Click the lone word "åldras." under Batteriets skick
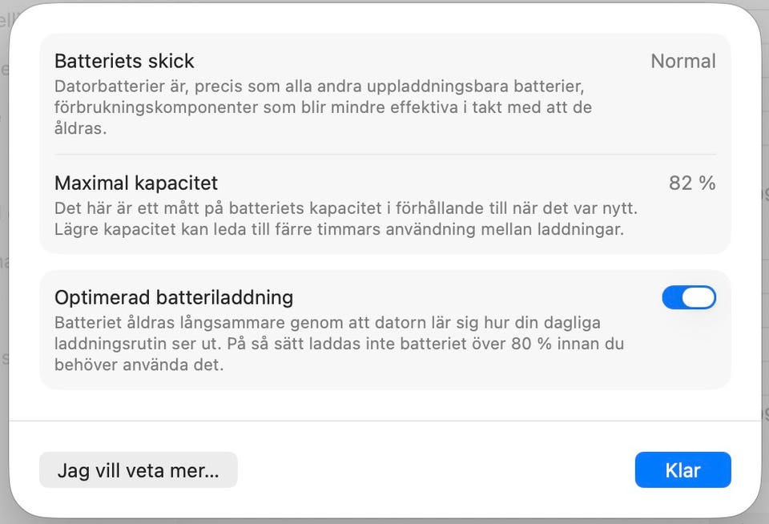Screen dimensions: 769x524 [x=80, y=127]
